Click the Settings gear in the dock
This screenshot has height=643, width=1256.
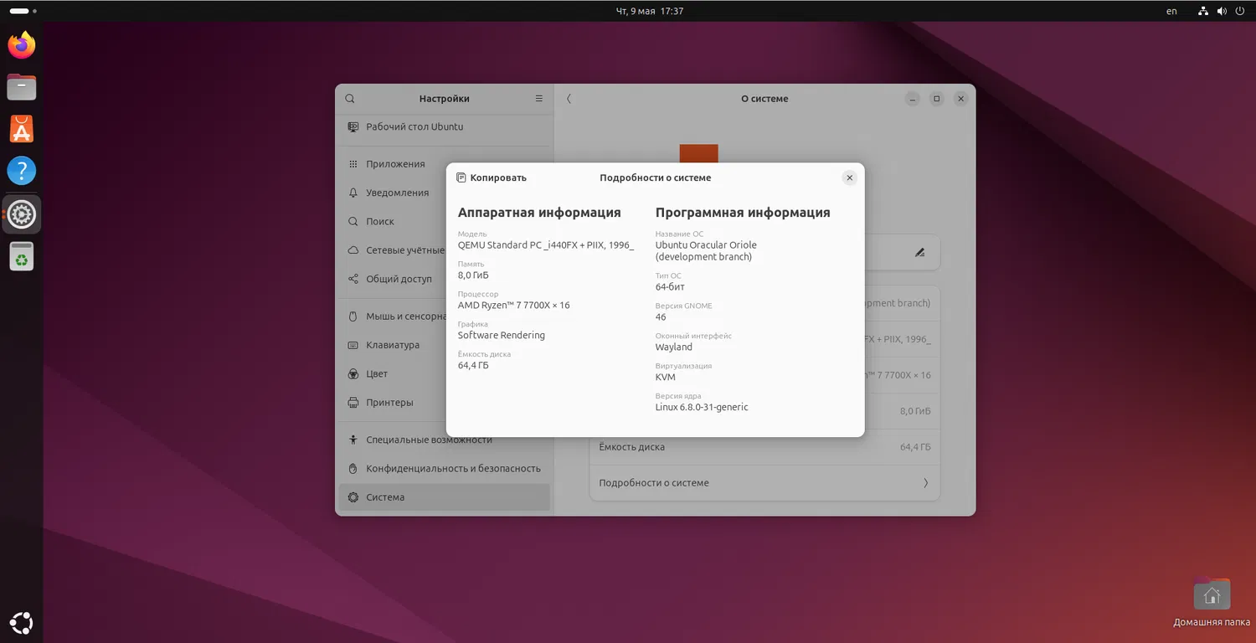click(22, 214)
